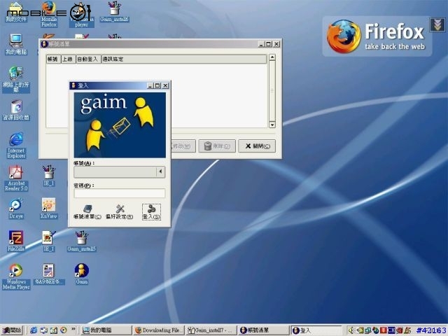Select the Internet Explorer desktop icon
This screenshot has height=336, width=448.
(16, 146)
